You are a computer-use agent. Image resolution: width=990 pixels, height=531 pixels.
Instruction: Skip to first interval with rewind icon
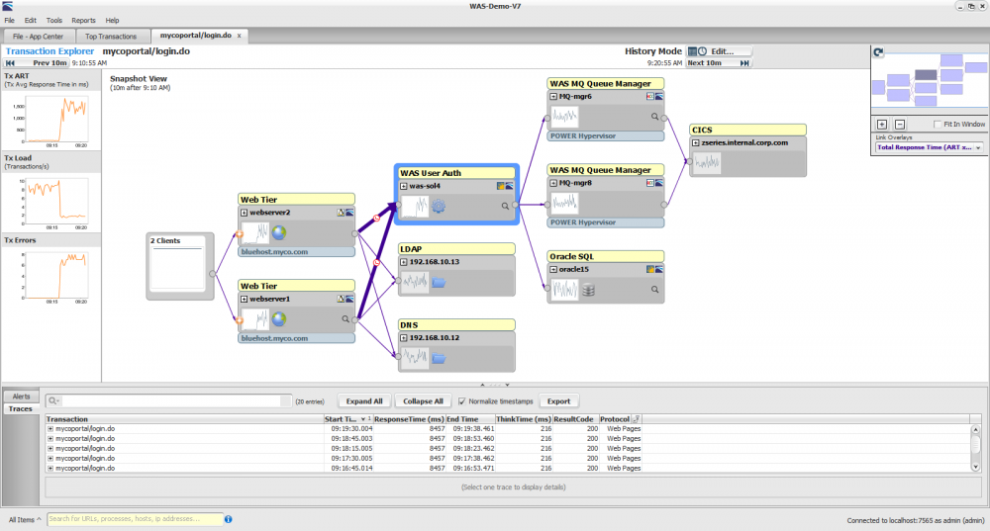10,63
